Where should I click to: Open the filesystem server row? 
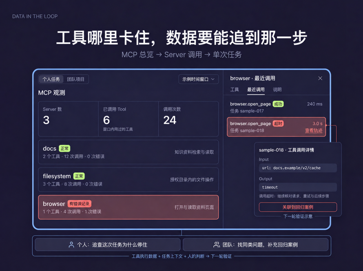coord(128,180)
